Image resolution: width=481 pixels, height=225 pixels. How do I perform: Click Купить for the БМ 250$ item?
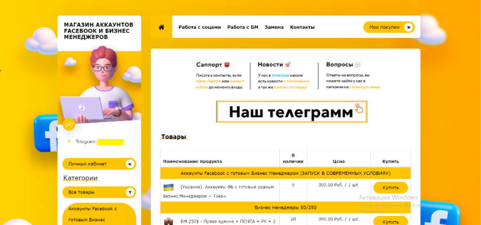pos(391,220)
